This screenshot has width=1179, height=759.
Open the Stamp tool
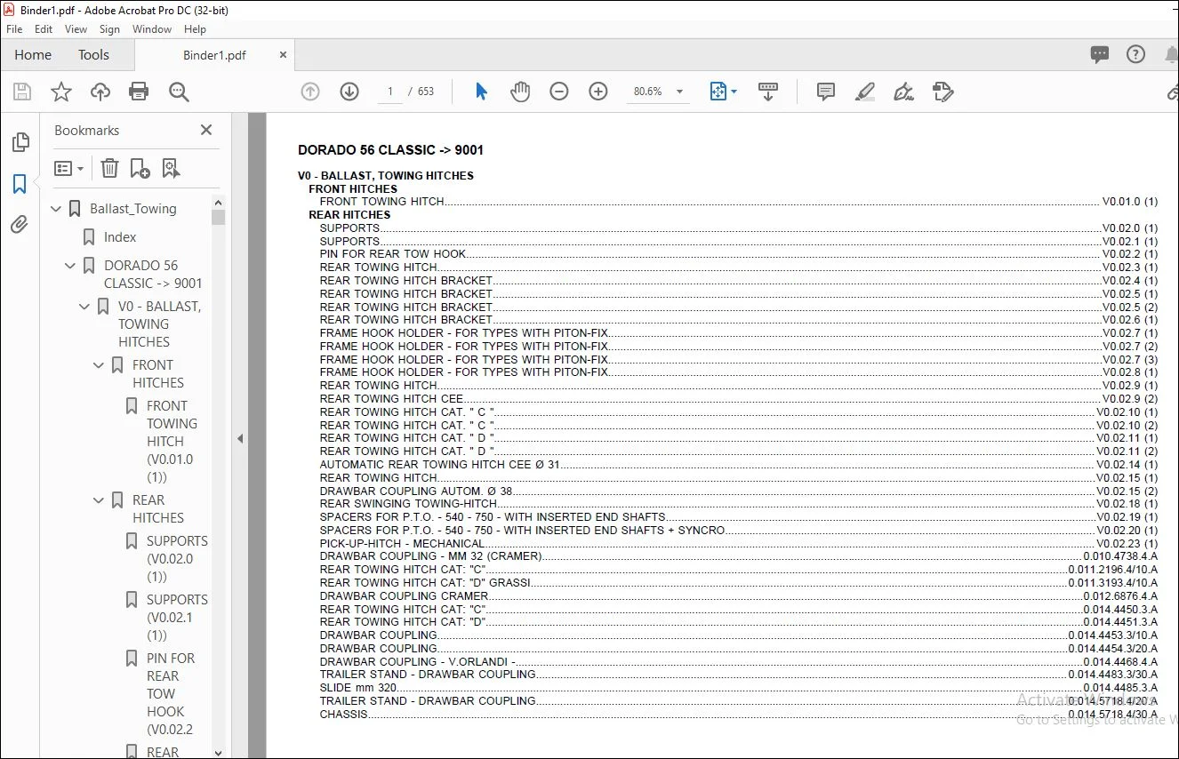tap(943, 92)
